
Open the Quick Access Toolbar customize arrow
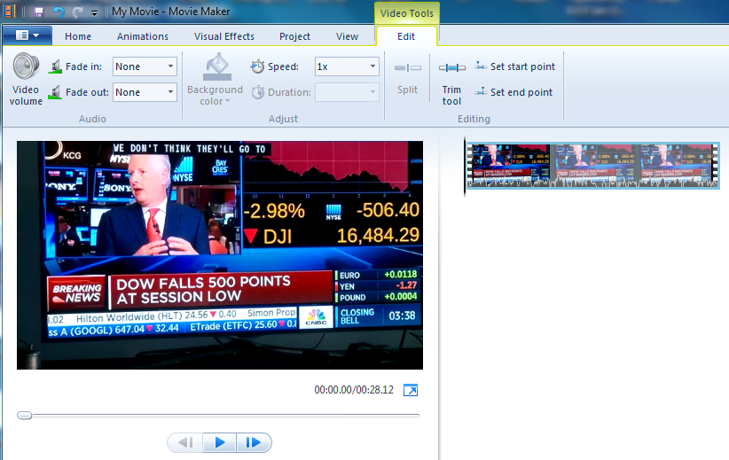[94, 13]
